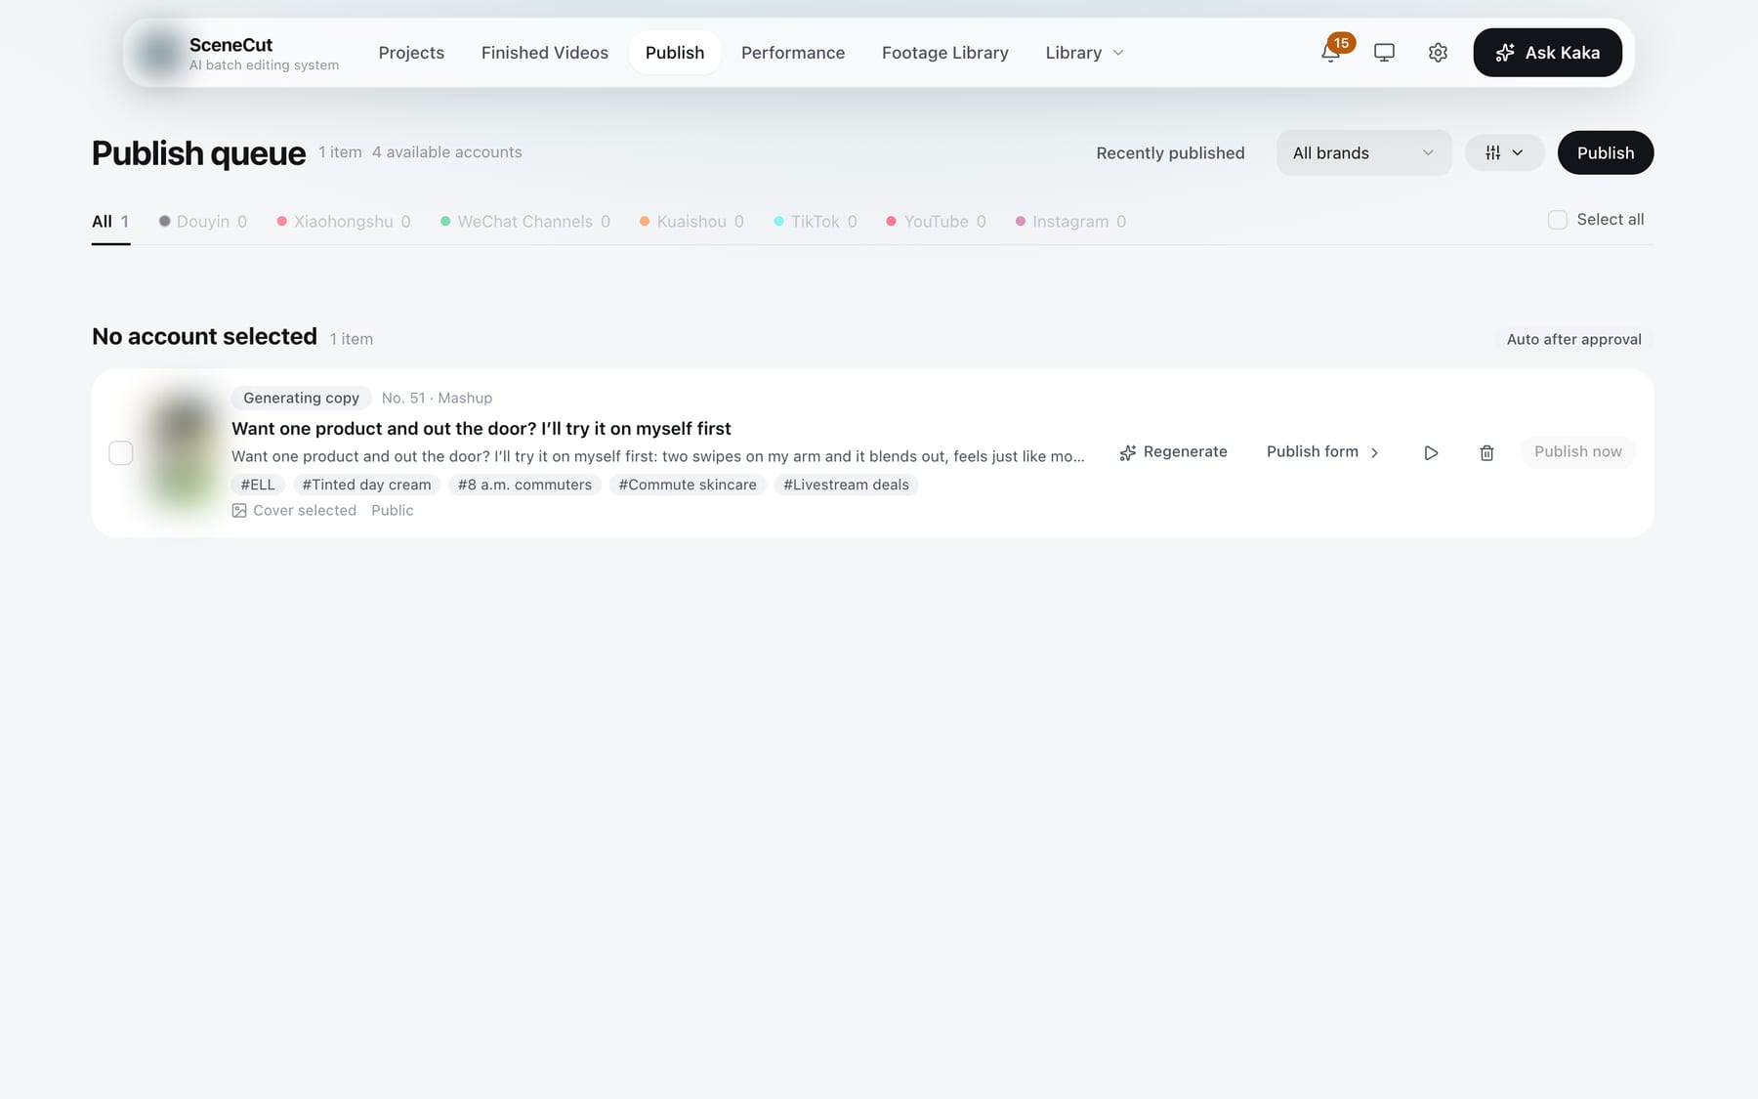Viewport: 1758px width, 1099px height.
Task: Filter queue by Douyin tab
Action: [x=203, y=222]
